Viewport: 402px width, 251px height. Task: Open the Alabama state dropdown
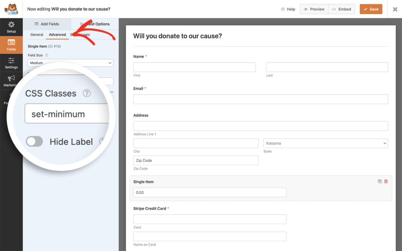(325, 143)
